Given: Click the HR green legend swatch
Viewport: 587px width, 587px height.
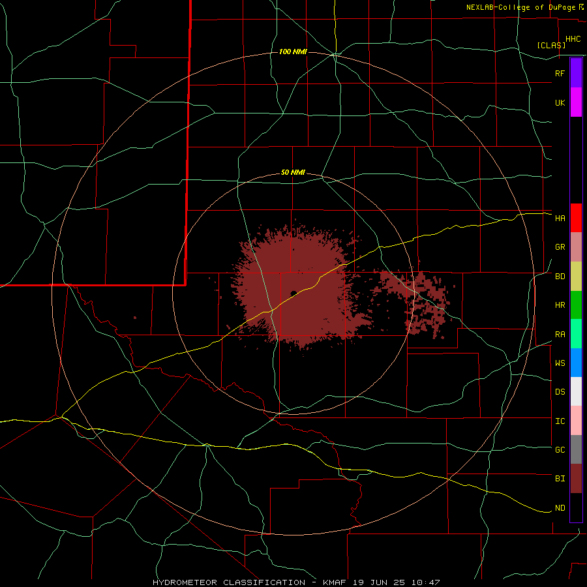Looking at the screenshot, I should coord(576,305).
